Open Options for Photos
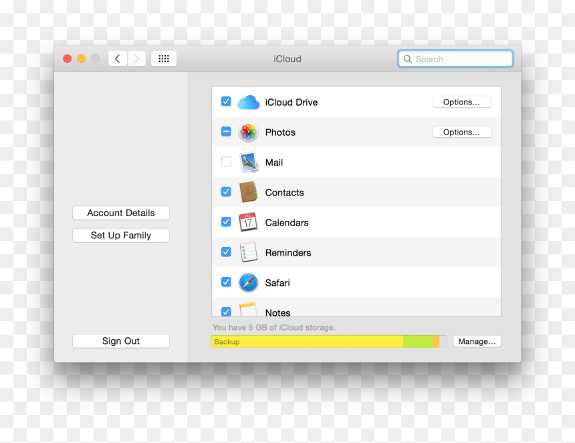Screen dimensions: 575x443 pos(462,132)
